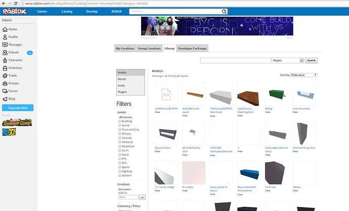Open the Space Window model thumbnail
The height and width of the screenshot is (211, 349).
point(166,134)
